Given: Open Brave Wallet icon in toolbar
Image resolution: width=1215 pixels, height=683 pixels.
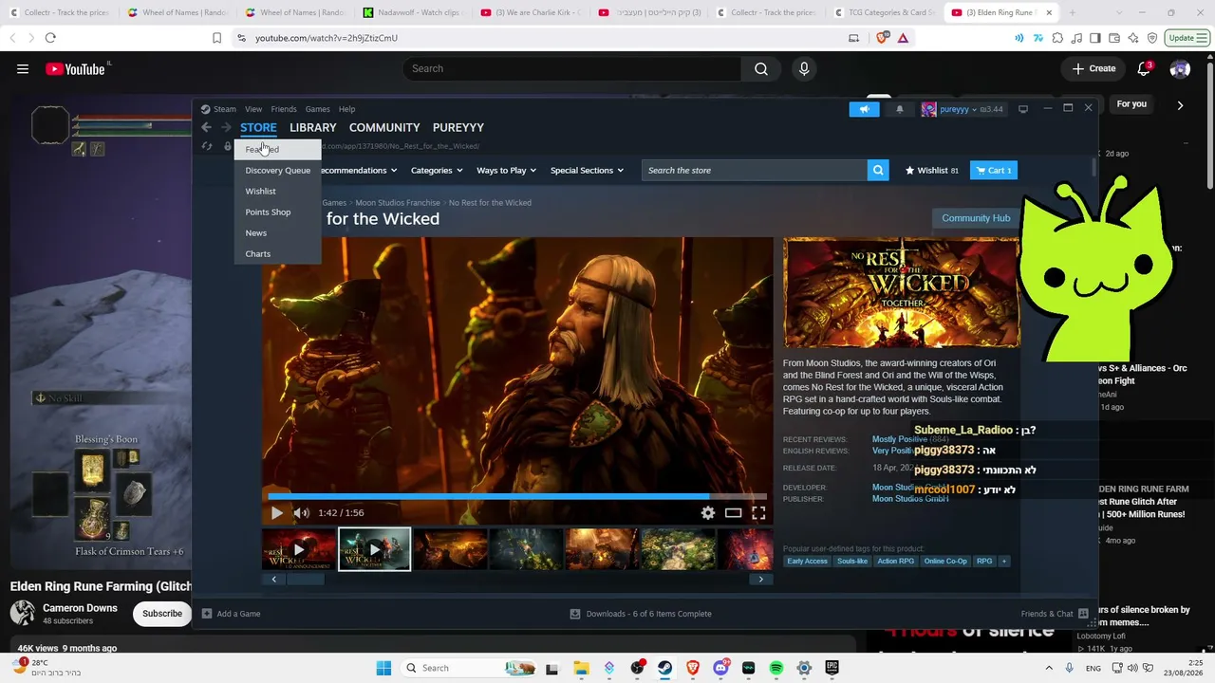Looking at the screenshot, I should (1114, 38).
